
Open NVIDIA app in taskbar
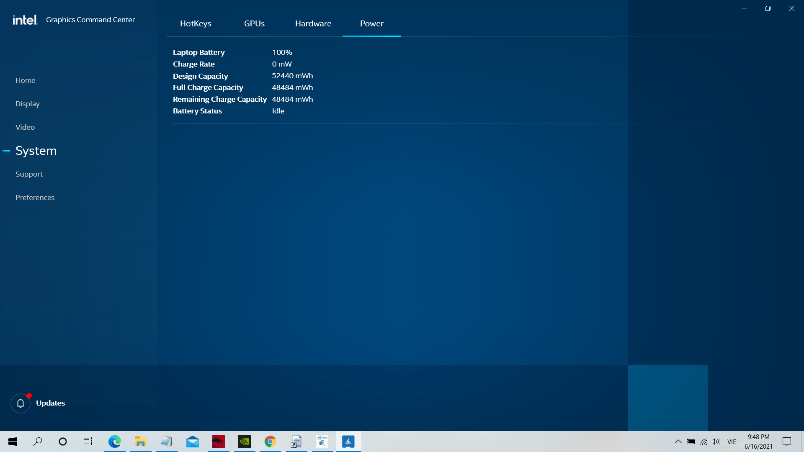click(x=244, y=442)
